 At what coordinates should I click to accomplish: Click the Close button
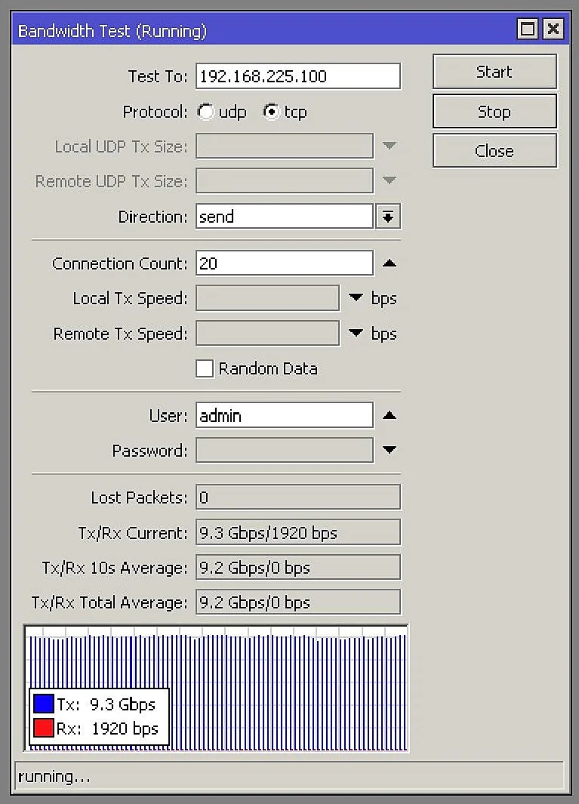[x=494, y=151]
